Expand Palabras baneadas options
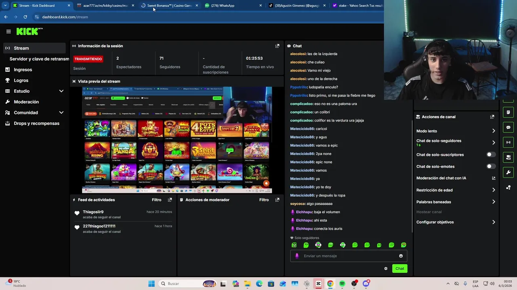 click(494, 202)
